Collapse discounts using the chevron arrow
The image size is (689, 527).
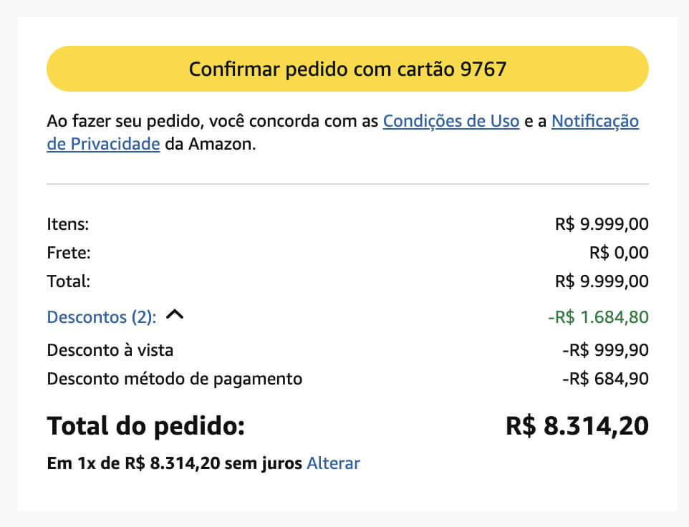coord(175,315)
